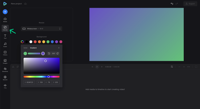
Task: Select the pink background swatch
Action: pyautogui.click(x=61, y=42)
